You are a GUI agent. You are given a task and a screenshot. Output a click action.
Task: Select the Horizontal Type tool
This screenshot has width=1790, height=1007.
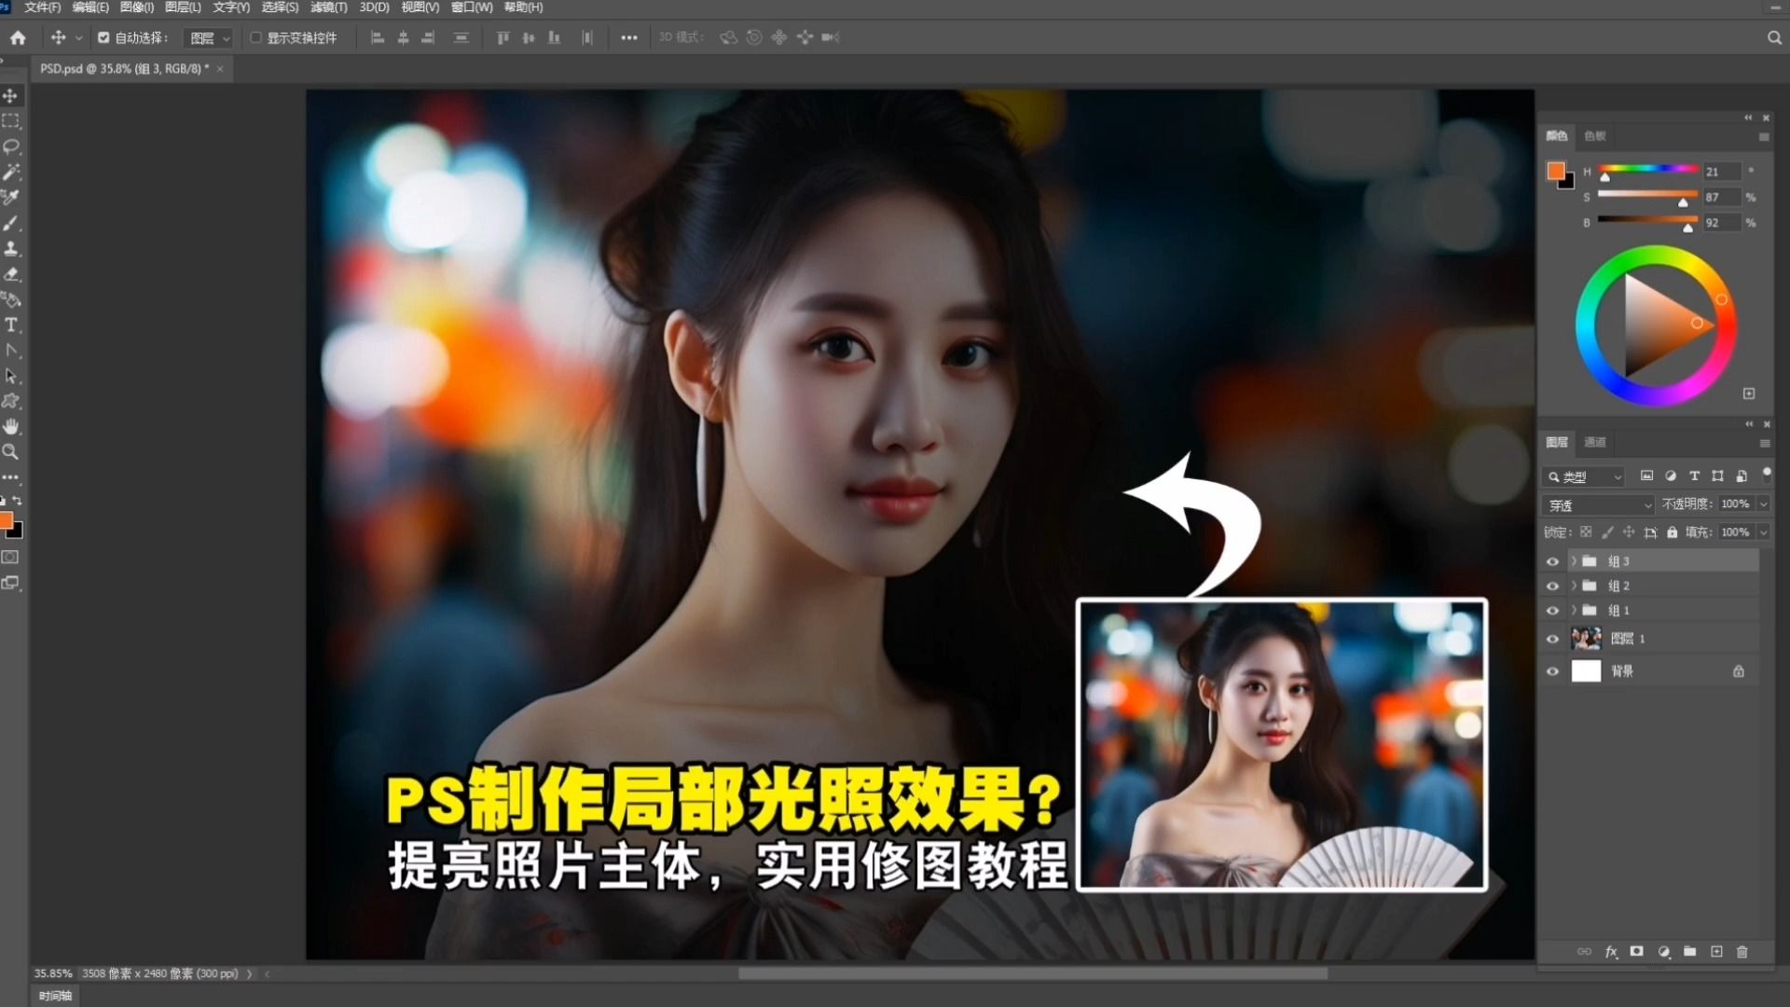[x=11, y=324]
